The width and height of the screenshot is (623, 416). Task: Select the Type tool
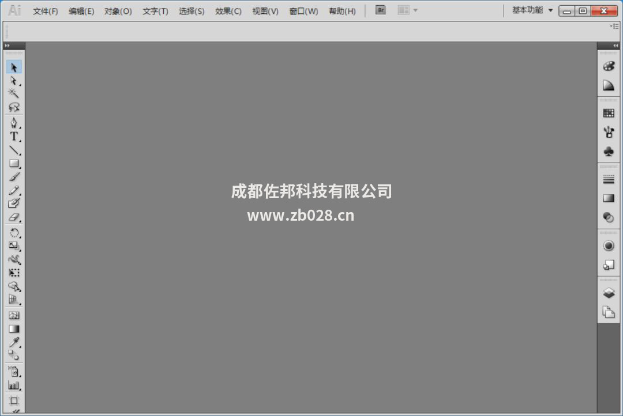(x=14, y=137)
